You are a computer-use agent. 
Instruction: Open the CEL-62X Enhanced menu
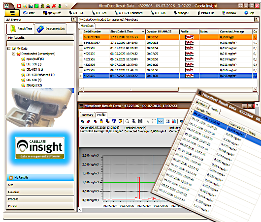(129, 13)
